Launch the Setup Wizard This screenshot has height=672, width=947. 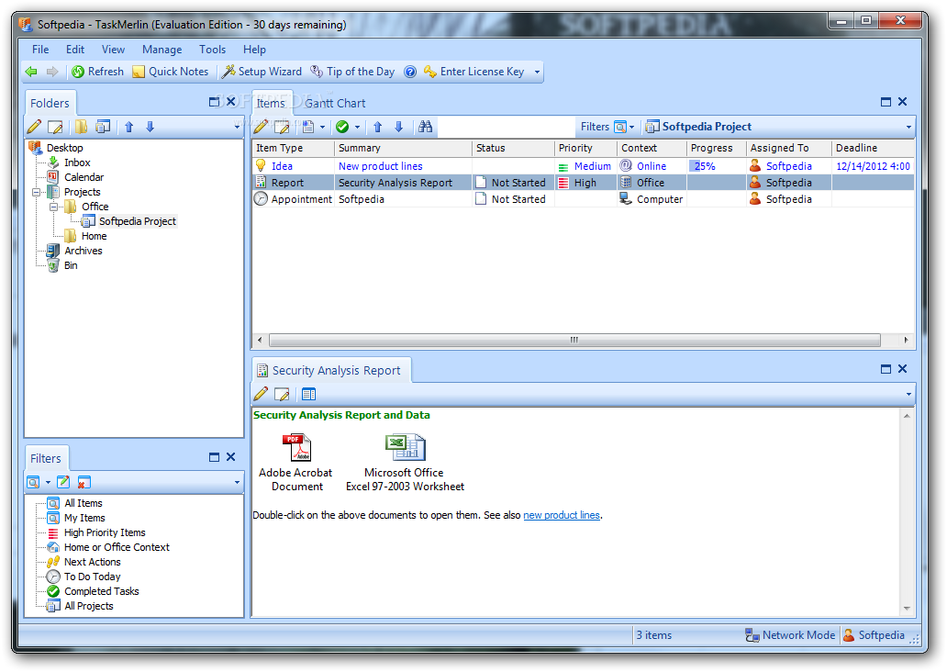click(262, 72)
